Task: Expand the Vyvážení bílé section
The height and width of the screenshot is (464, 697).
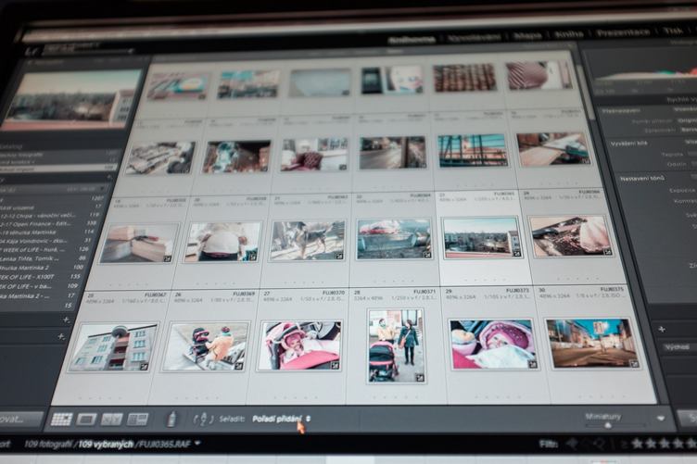Action: 628,144
